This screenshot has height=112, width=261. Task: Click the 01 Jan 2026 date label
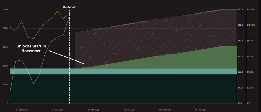point(93,110)
